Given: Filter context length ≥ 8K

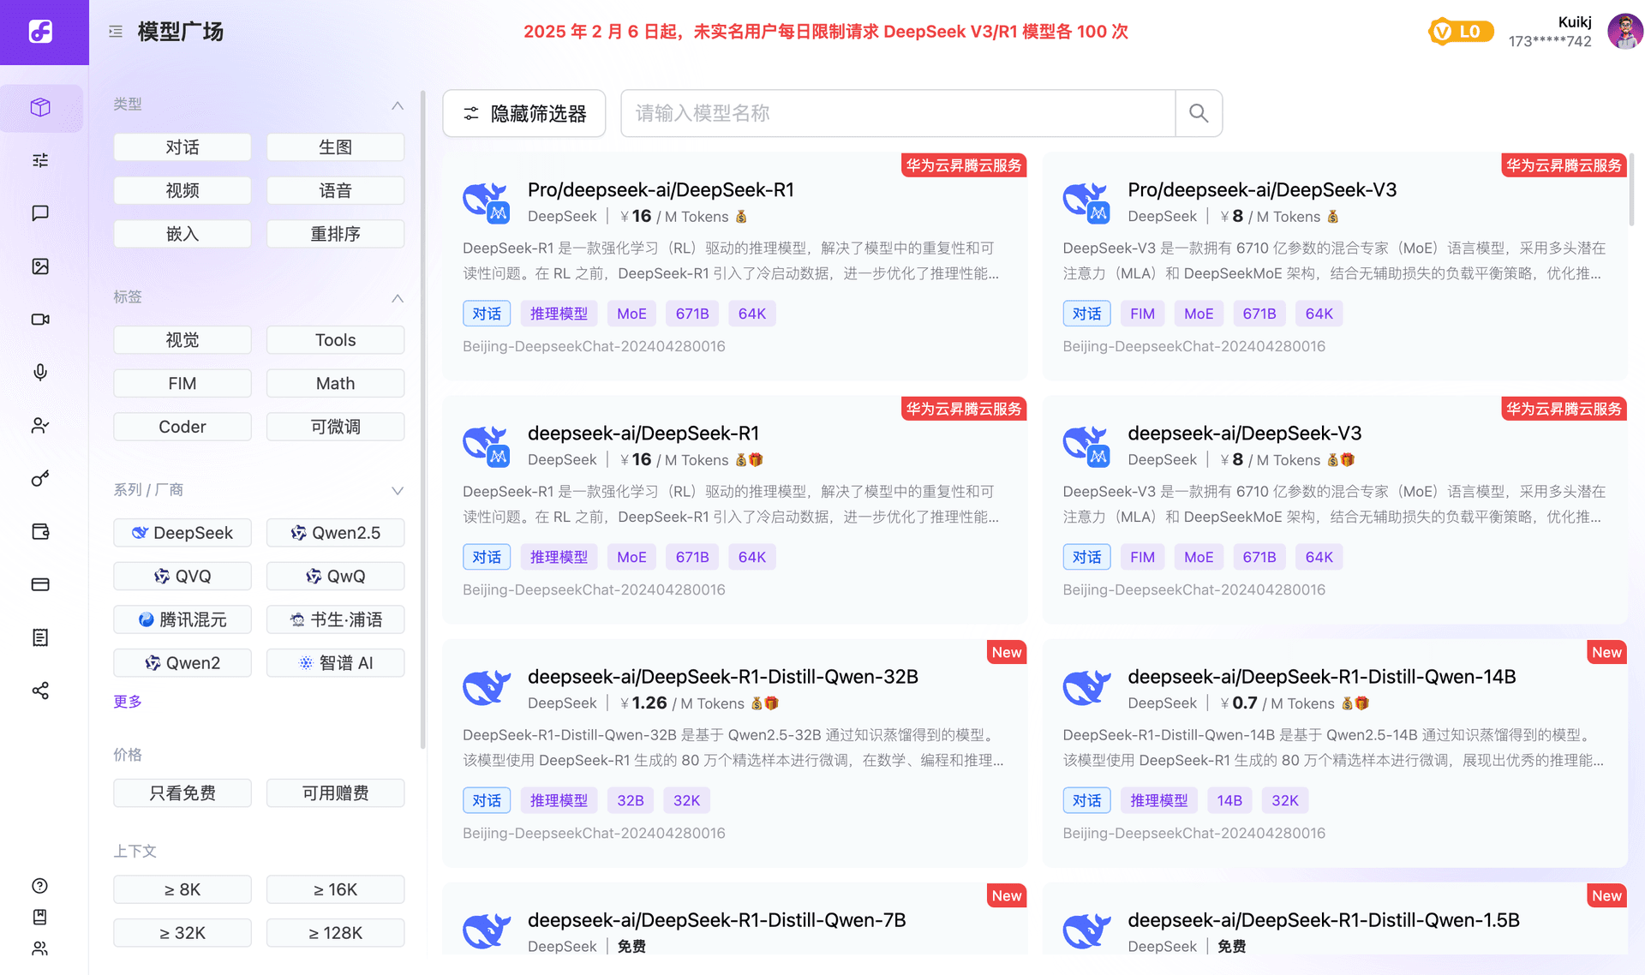Looking at the screenshot, I should 182,889.
